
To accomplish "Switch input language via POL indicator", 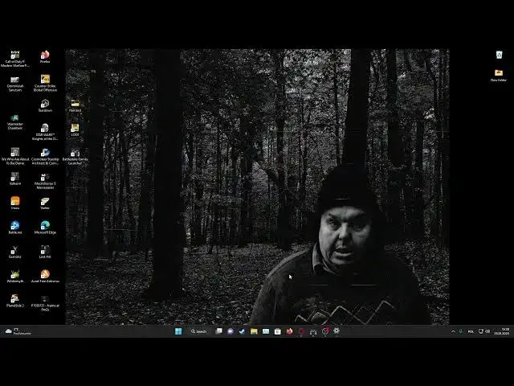I will click(x=471, y=331).
